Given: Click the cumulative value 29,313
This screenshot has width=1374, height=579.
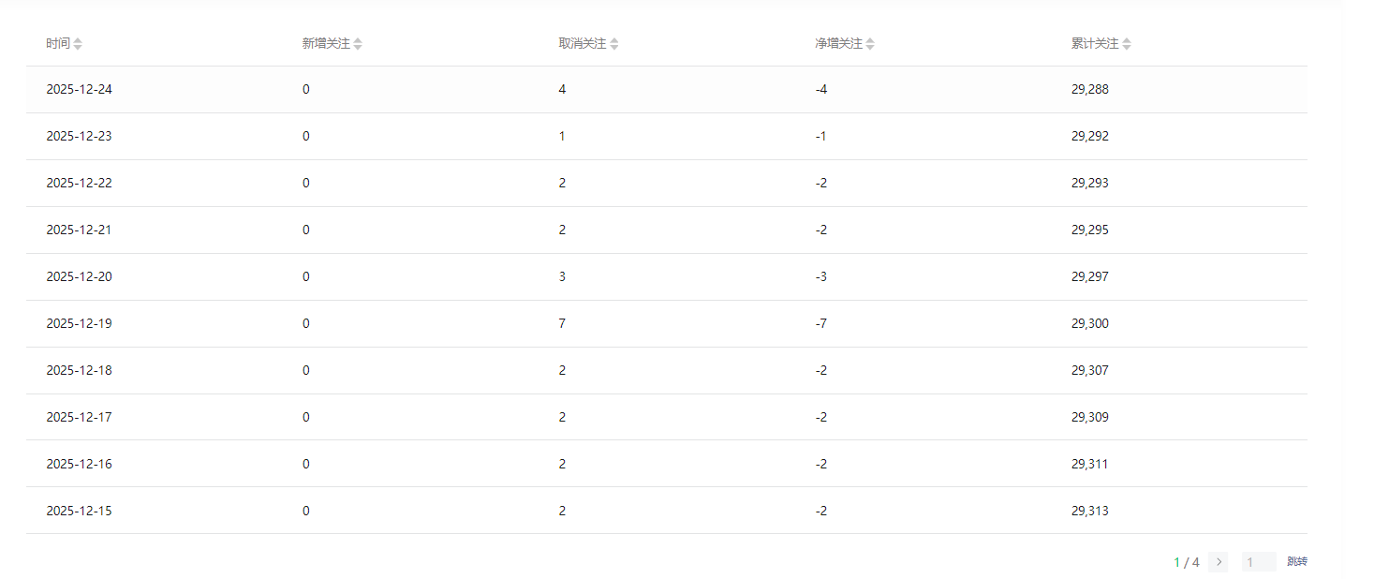Looking at the screenshot, I should click(1089, 512).
